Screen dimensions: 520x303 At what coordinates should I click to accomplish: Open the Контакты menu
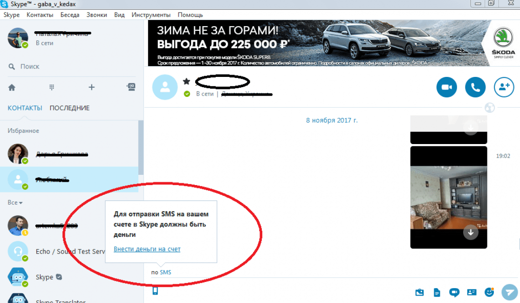(x=40, y=15)
